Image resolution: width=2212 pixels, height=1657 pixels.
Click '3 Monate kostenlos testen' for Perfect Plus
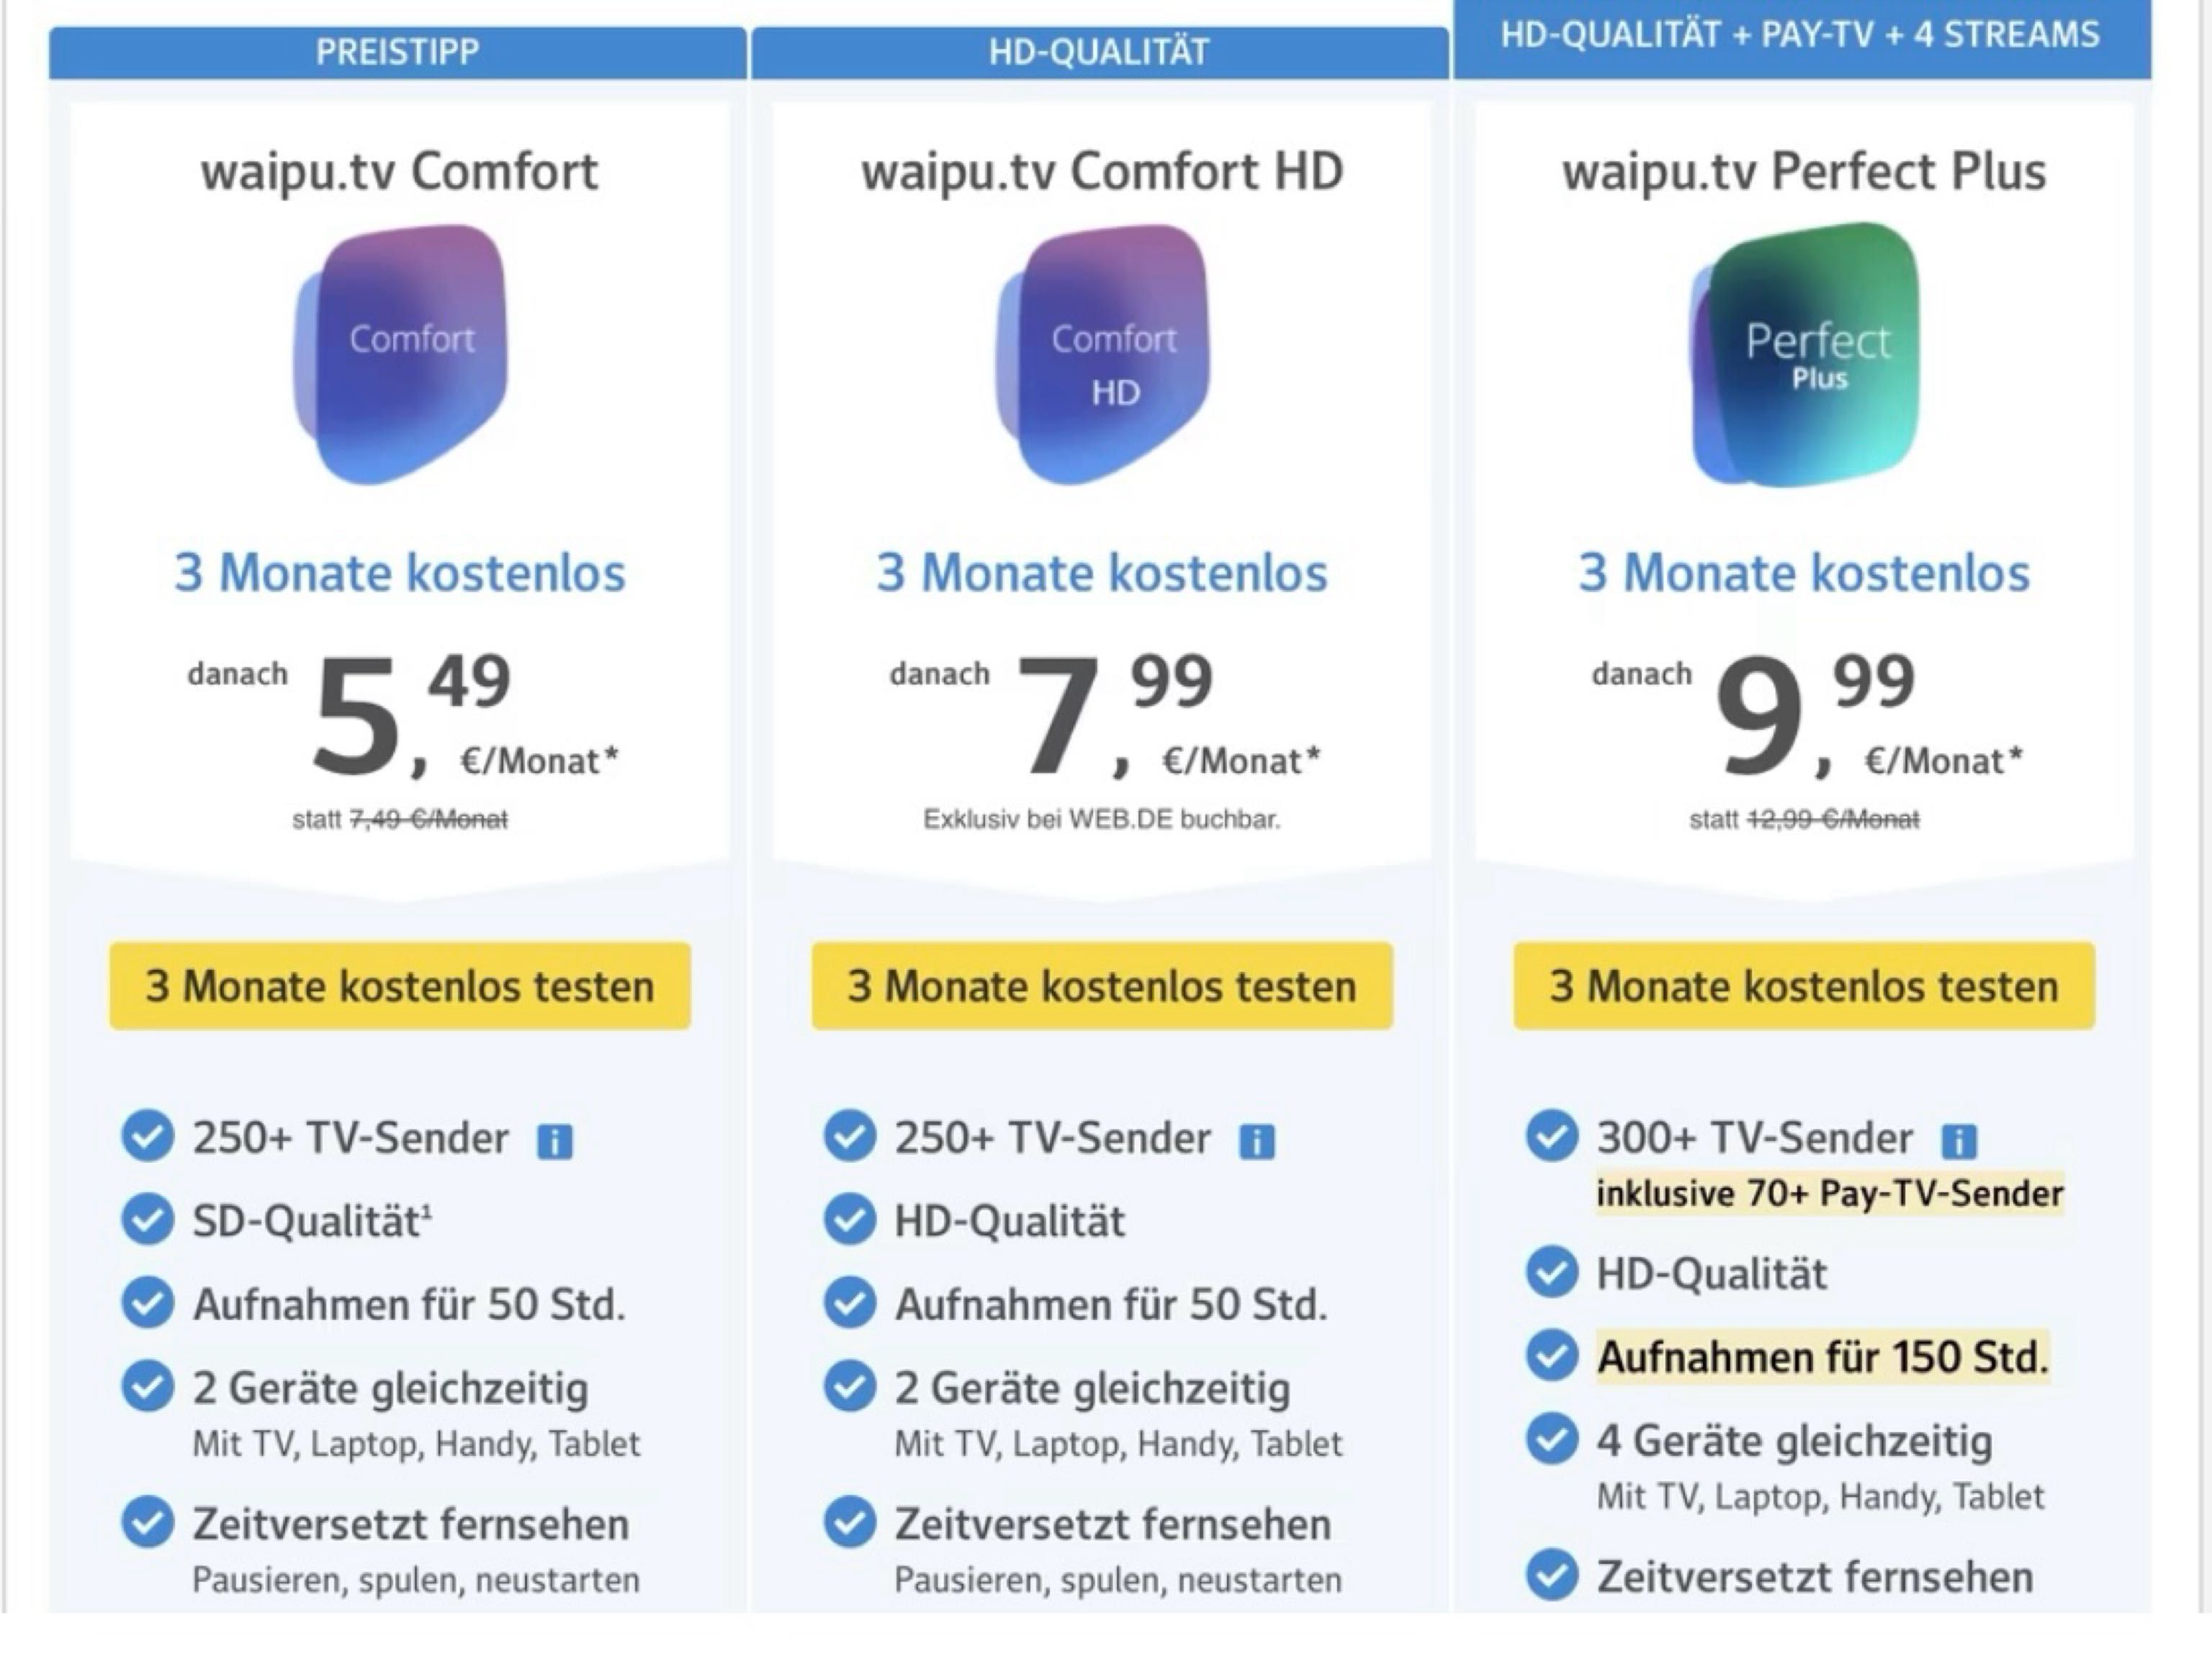pyautogui.click(x=1805, y=985)
